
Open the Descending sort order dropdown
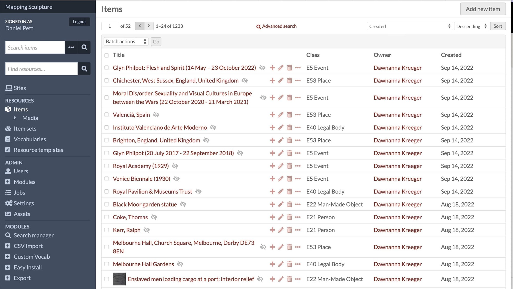click(x=471, y=26)
